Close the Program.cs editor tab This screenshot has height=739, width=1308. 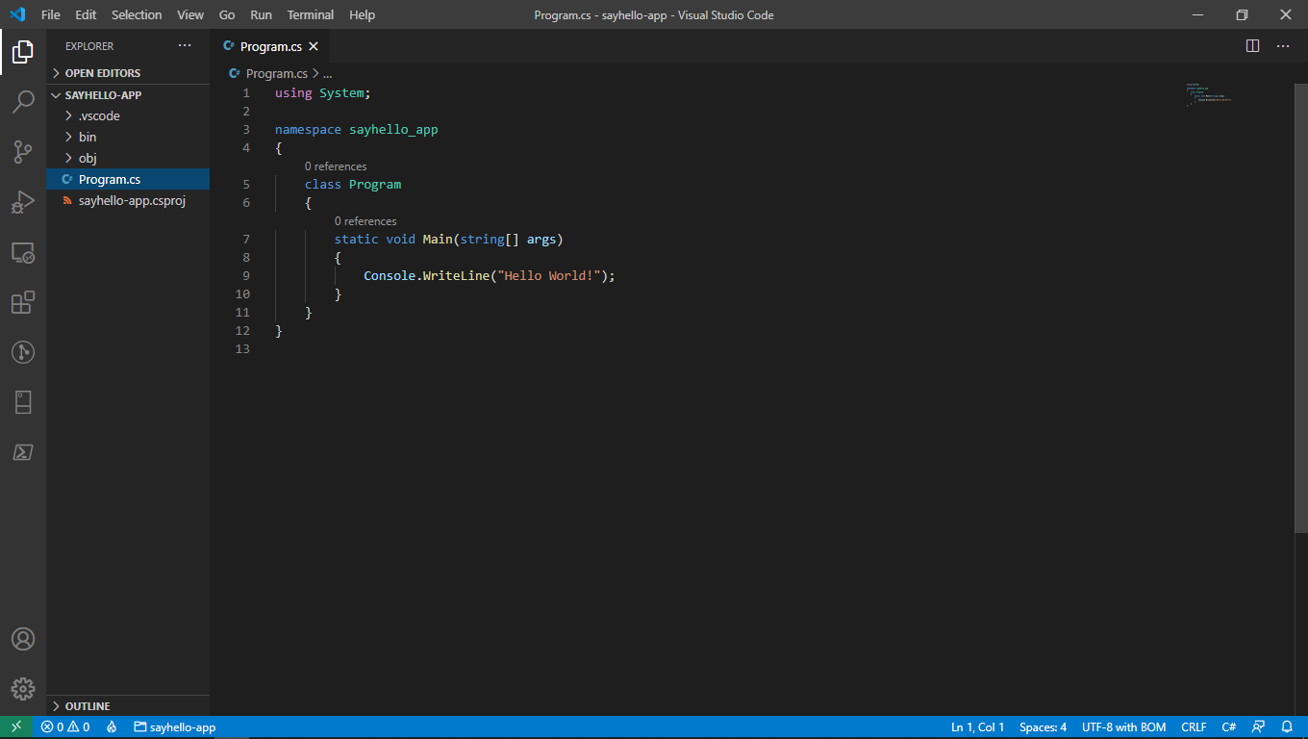(x=314, y=46)
